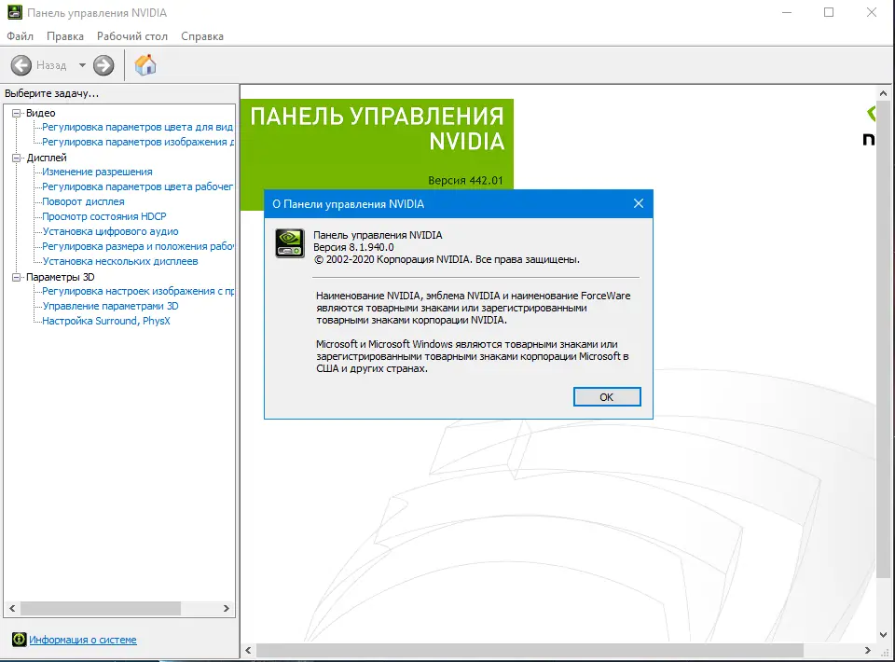Open the Рабочий стол menu
The height and width of the screenshot is (662, 895).
pyautogui.click(x=131, y=36)
